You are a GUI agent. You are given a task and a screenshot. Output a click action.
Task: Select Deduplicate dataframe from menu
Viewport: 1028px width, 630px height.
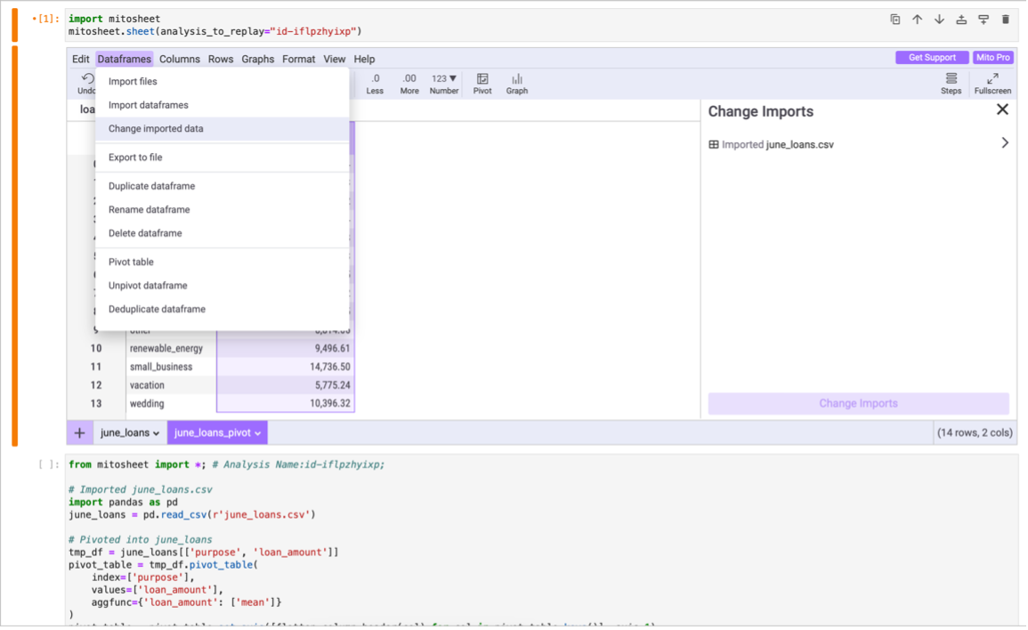point(157,310)
